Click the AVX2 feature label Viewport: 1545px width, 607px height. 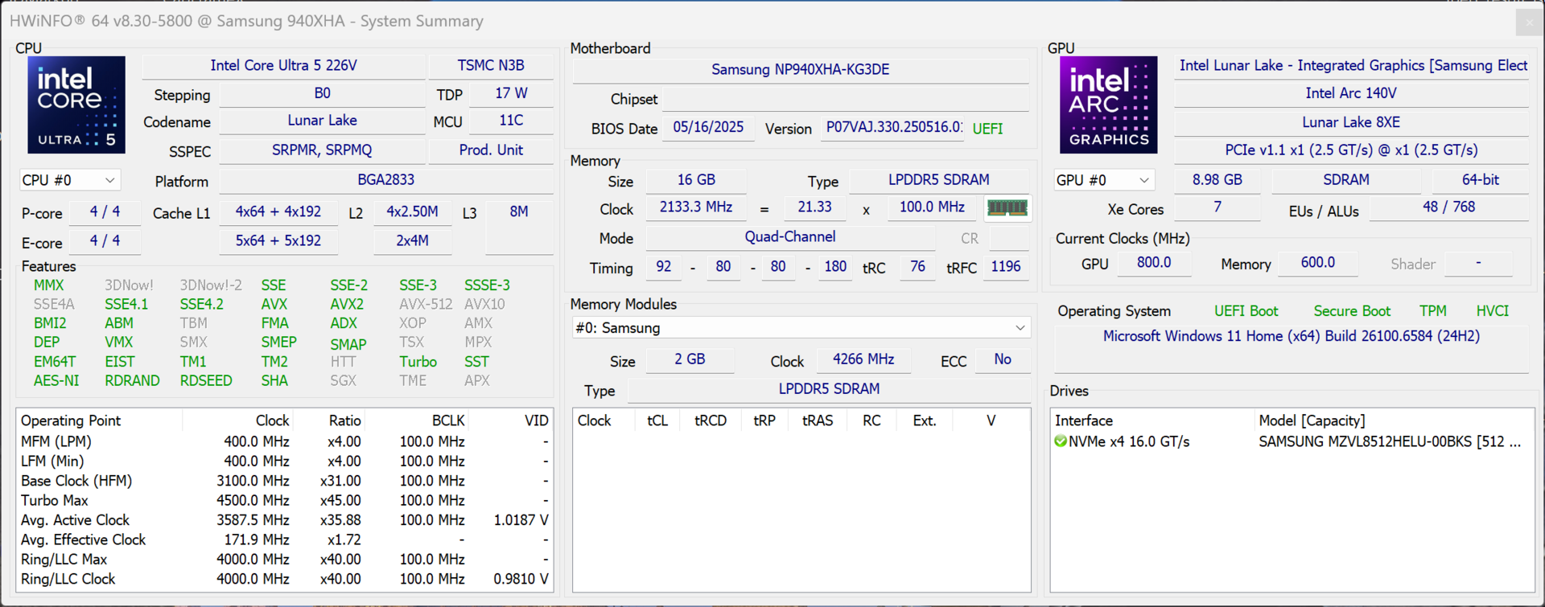point(347,304)
